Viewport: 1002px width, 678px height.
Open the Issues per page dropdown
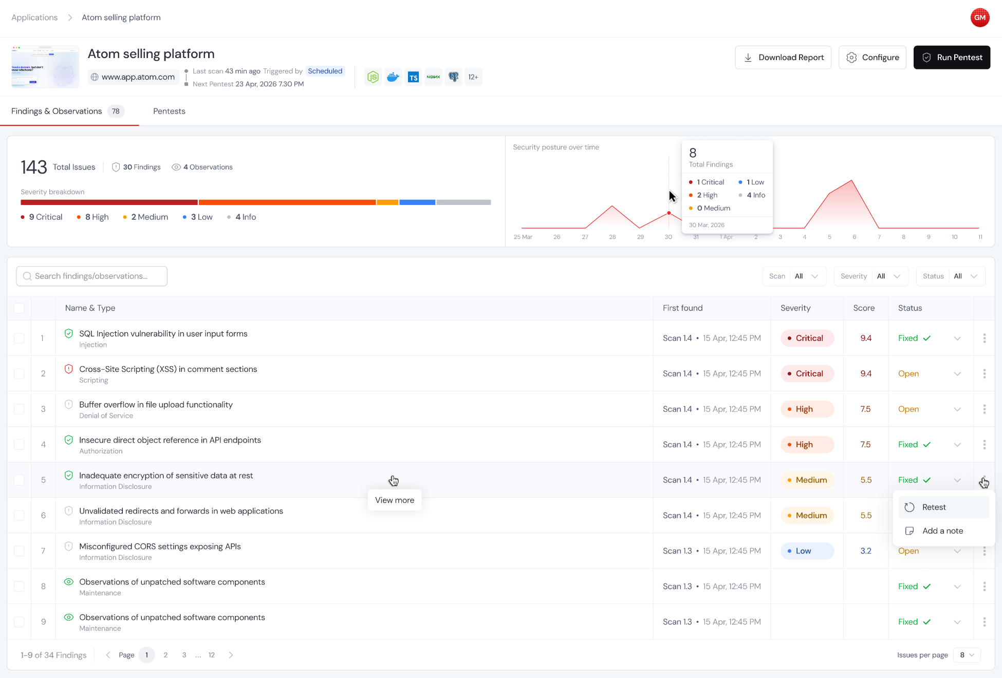point(967,655)
